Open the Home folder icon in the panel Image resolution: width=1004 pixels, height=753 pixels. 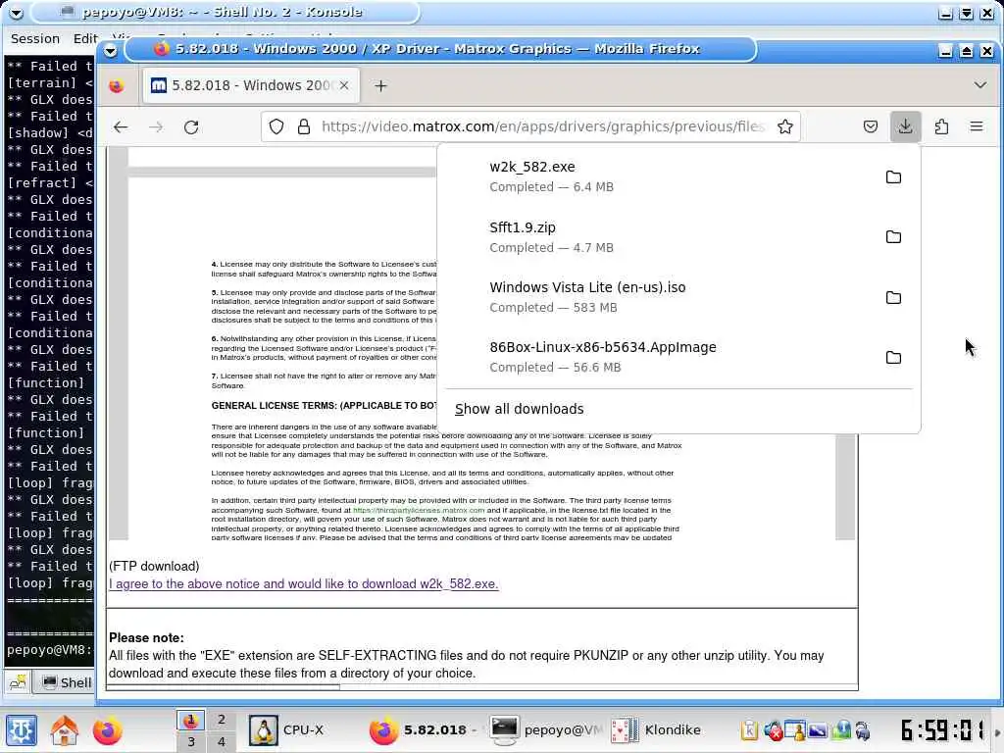click(x=64, y=729)
